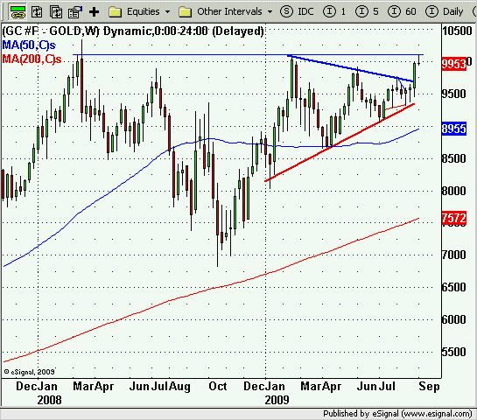Open the Other Intervals menu label
The image size is (477, 420).
(x=229, y=11)
